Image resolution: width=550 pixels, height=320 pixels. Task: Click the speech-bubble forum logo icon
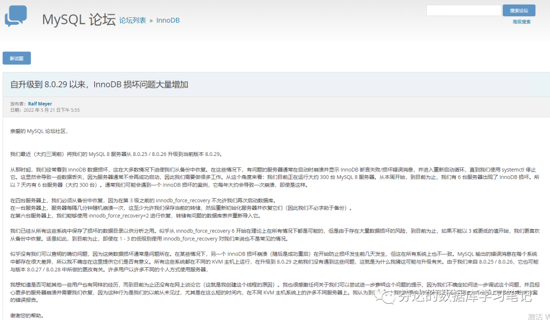15,15
